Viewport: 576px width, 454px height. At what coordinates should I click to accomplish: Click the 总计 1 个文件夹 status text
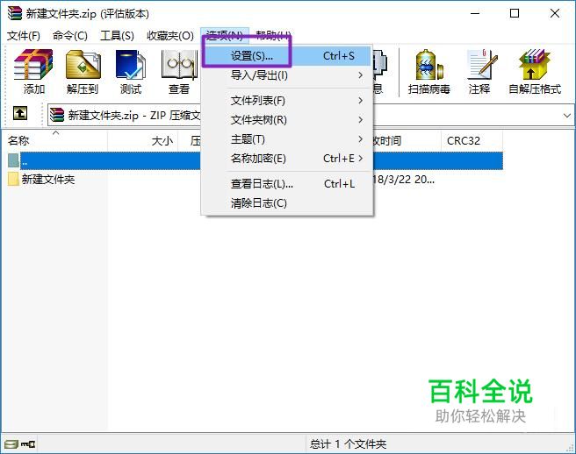348,444
